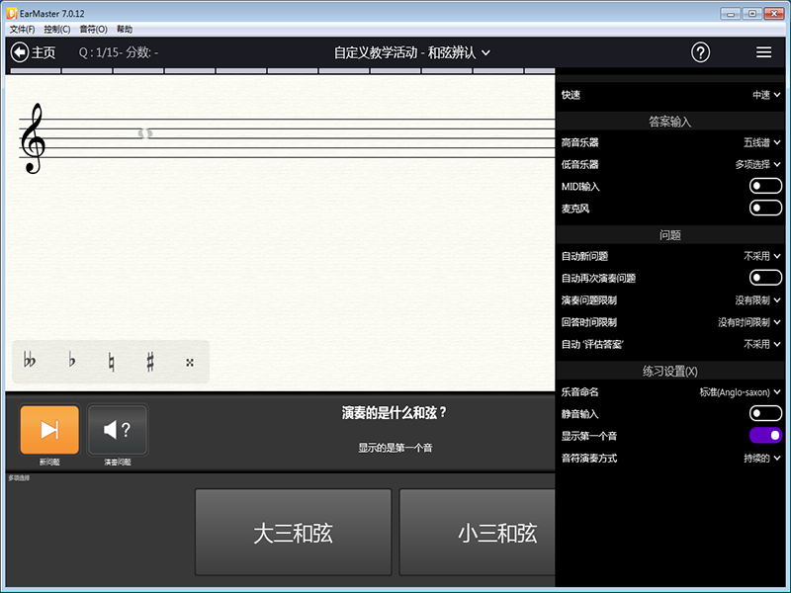Select the 大三和弦 answer button
Image resolution: width=791 pixels, height=593 pixels.
pyautogui.click(x=292, y=532)
